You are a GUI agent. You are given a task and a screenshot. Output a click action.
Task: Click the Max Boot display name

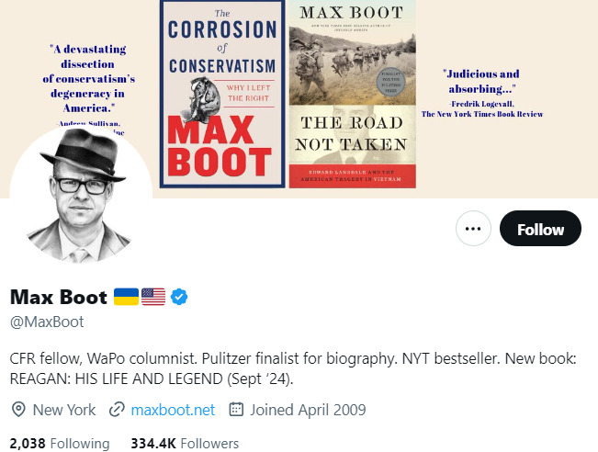pyautogui.click(x=59, y=297)
